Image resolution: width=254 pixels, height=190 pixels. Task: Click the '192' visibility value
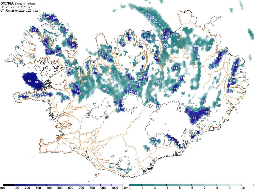[140, 78]
